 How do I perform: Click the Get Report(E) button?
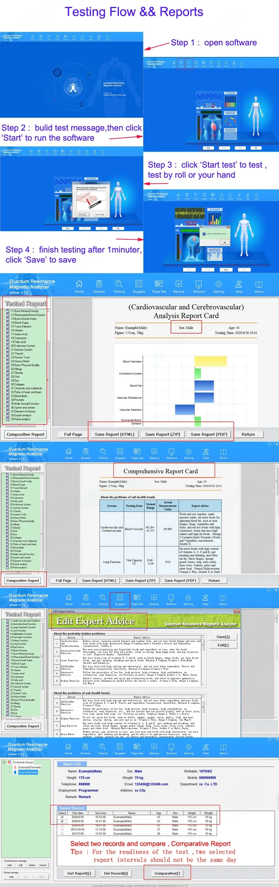tap(79, 873)
